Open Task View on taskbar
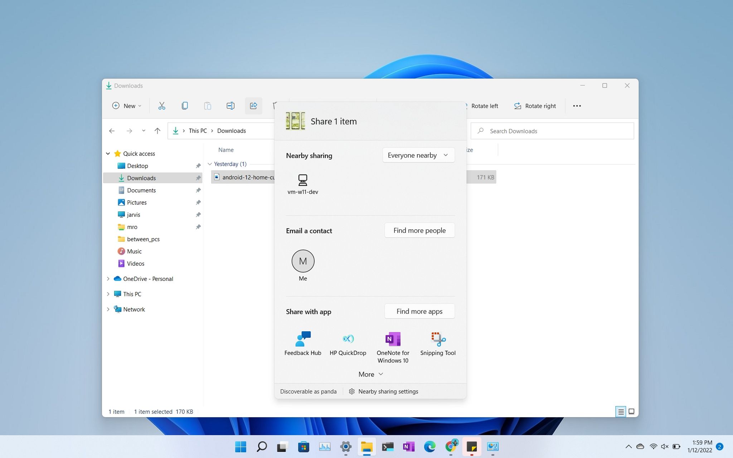 pyautogui.click(x=282, y=447)
